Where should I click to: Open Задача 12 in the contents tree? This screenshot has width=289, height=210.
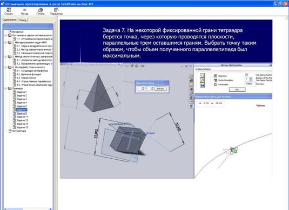(x=22, y=120)
